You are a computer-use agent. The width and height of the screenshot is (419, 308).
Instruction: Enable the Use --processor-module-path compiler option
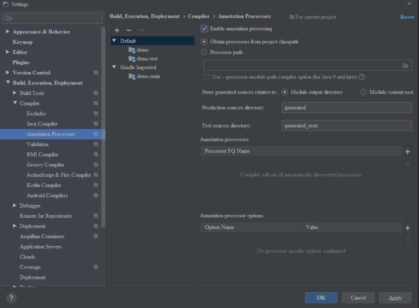coord(207,76)
